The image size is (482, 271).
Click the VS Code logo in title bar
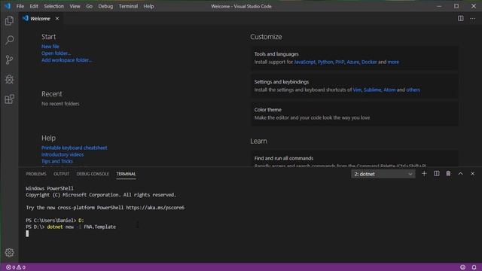point(8,6)
